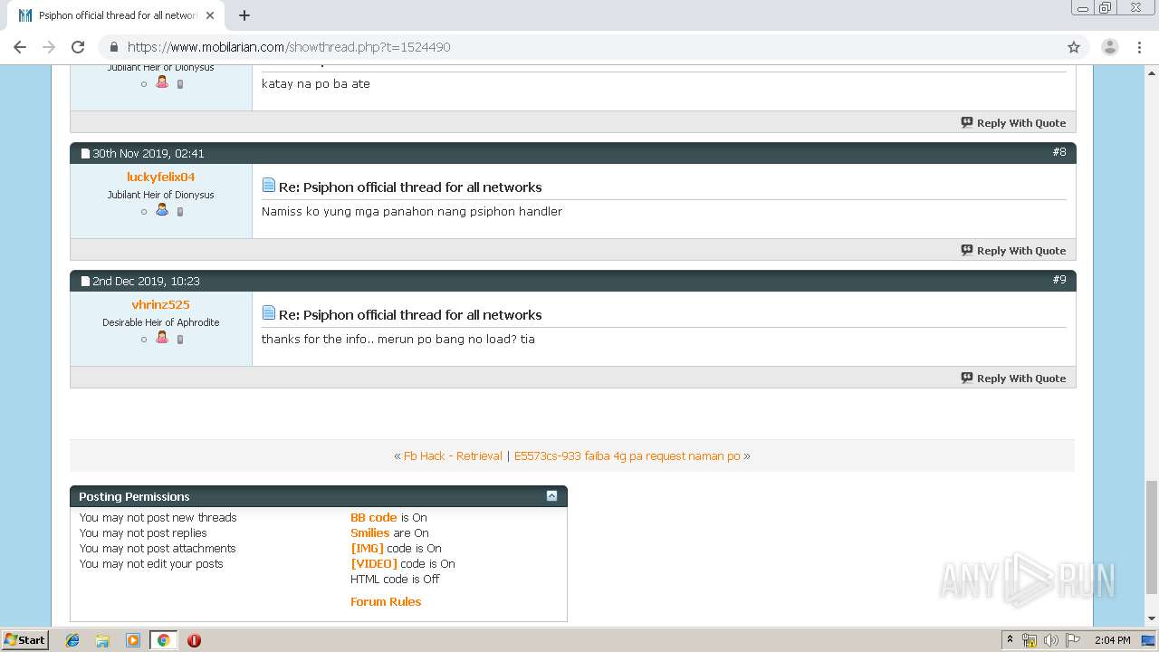Click vhrinz525's offline status circle icon

[144, 339]
